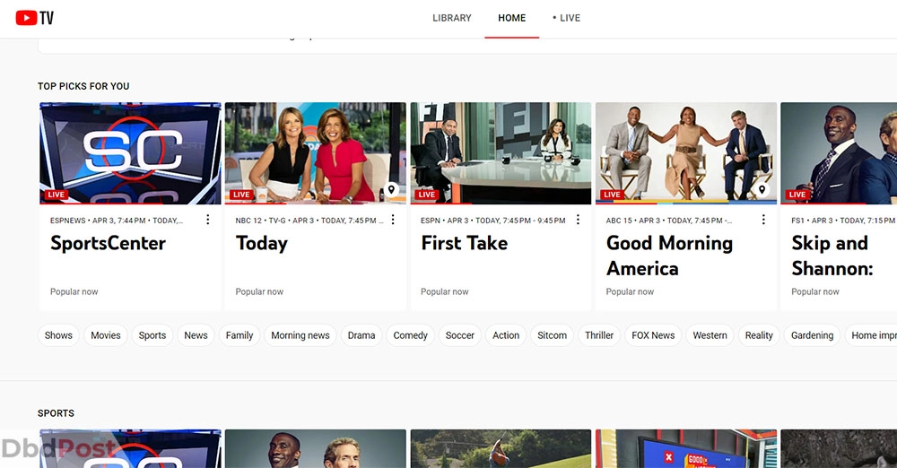Screen dimensions: 897x468
Task: Click the ESPNEWS Apr 3 info line
Action: (117, 221)
